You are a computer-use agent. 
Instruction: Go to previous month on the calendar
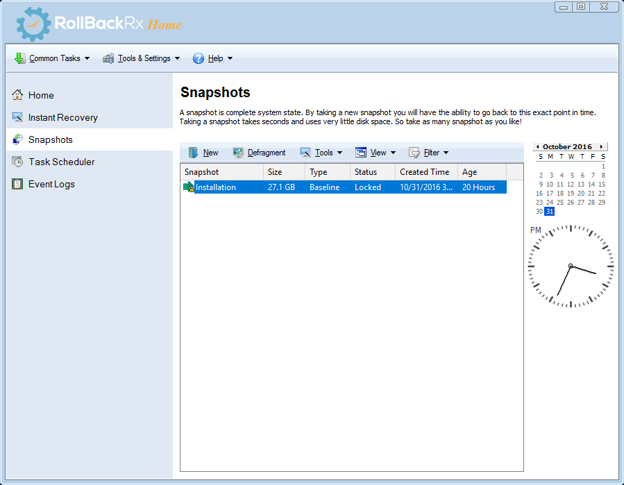[x=537, y=146]
